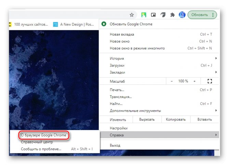This screenshot has height=165, width=229.
Task: Click the Копировать copy button
Action: [x=176, y=120]
